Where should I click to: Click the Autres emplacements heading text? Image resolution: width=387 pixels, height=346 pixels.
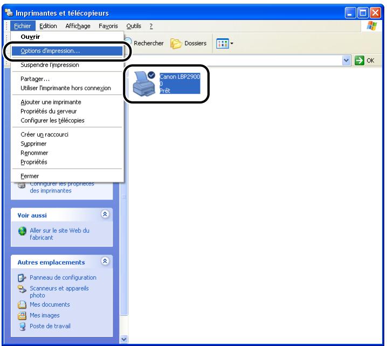(51, 262)
